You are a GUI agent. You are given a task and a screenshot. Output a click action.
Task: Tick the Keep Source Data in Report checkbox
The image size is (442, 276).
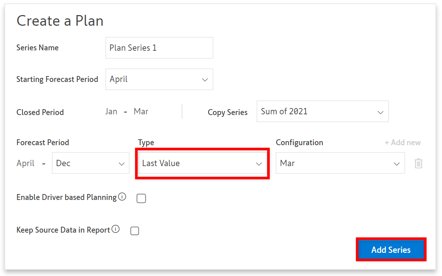pos(135,231)
